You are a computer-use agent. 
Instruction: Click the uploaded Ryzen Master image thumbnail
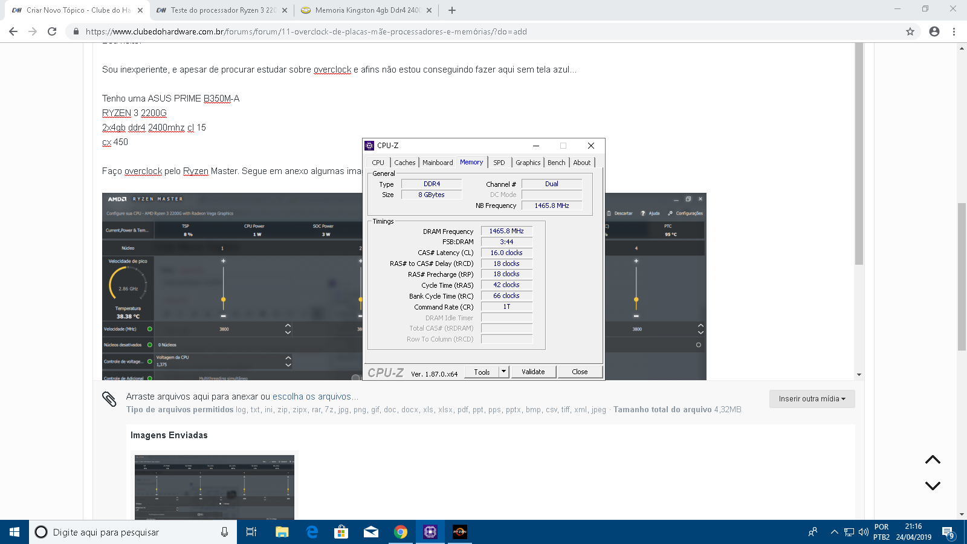pyautogui.click(x=215, y=487)
